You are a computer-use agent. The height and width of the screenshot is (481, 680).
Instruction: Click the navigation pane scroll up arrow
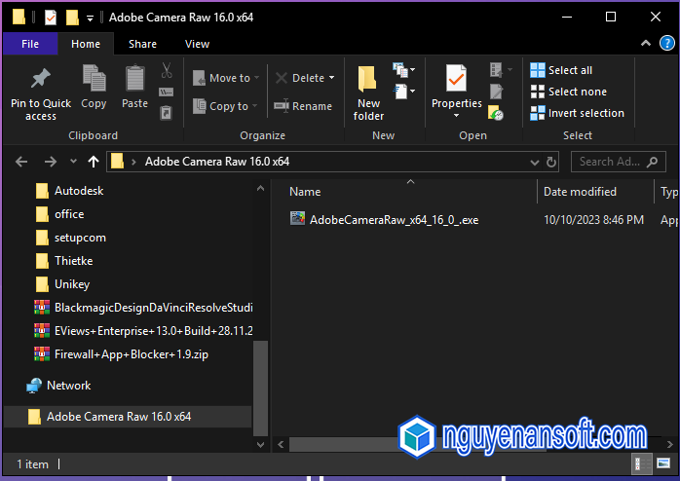click(260, 189)
